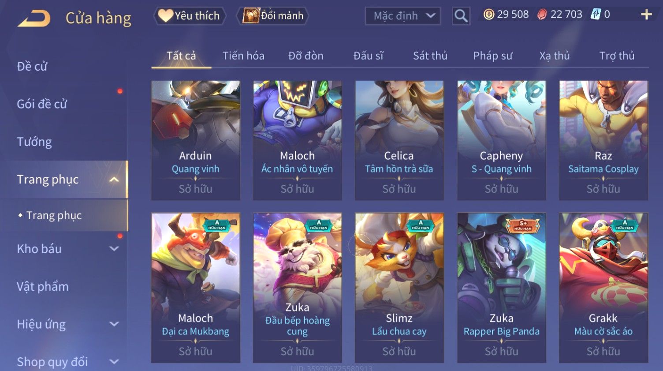Viewport: 663px width, 371px height.
Task: Click the golden back arrow icon
Action: click(x=34, y=19)
